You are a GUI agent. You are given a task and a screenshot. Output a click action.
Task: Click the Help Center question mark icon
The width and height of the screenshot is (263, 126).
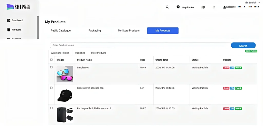point(178,7)
